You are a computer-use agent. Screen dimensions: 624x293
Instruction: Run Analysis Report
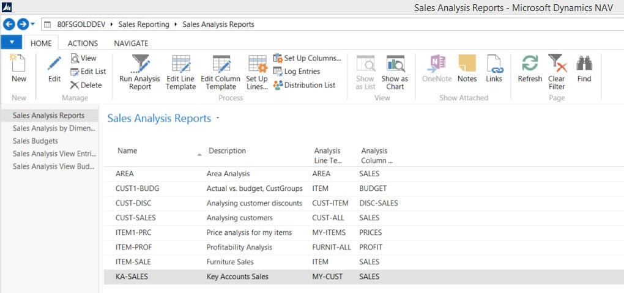(x=139, y=72)
